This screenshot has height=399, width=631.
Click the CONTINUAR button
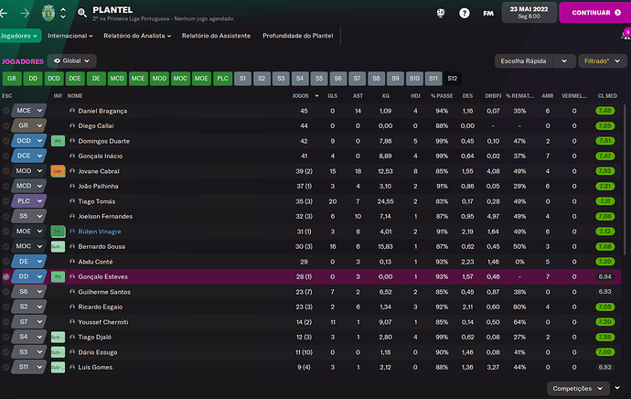point(594,13)
